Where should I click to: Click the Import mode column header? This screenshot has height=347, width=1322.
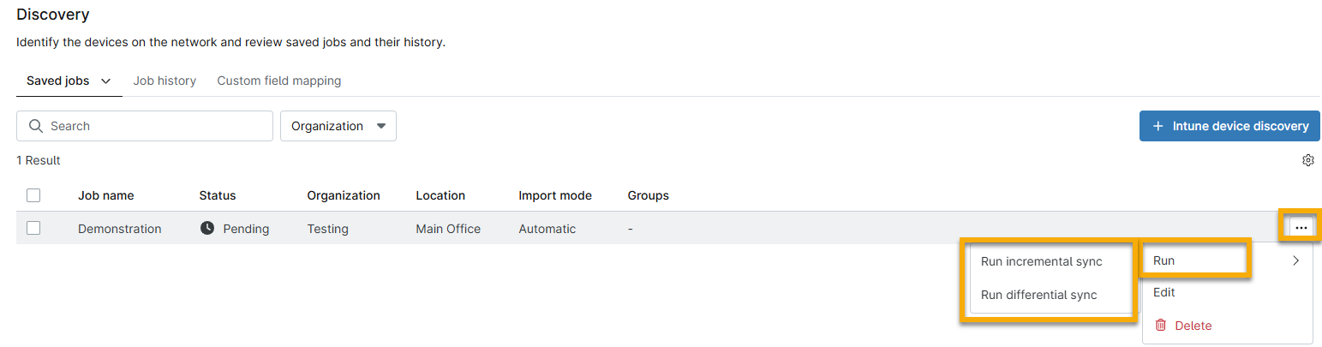pyautogui.click(x=555, y=195)
